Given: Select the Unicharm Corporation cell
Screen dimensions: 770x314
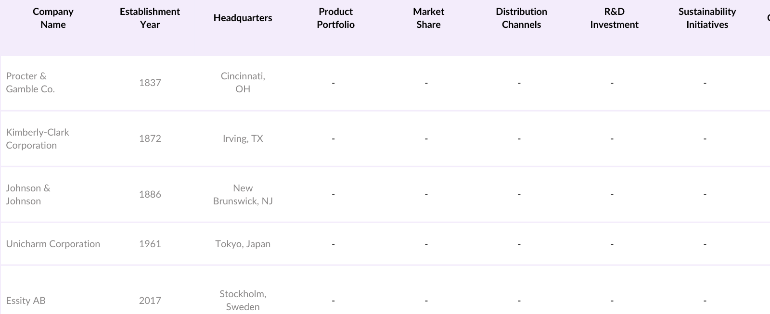Looking at the screenshot, I should point(53,244).
